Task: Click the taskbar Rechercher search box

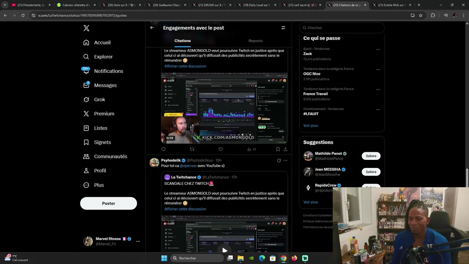Action: click(x=197, y=258)
